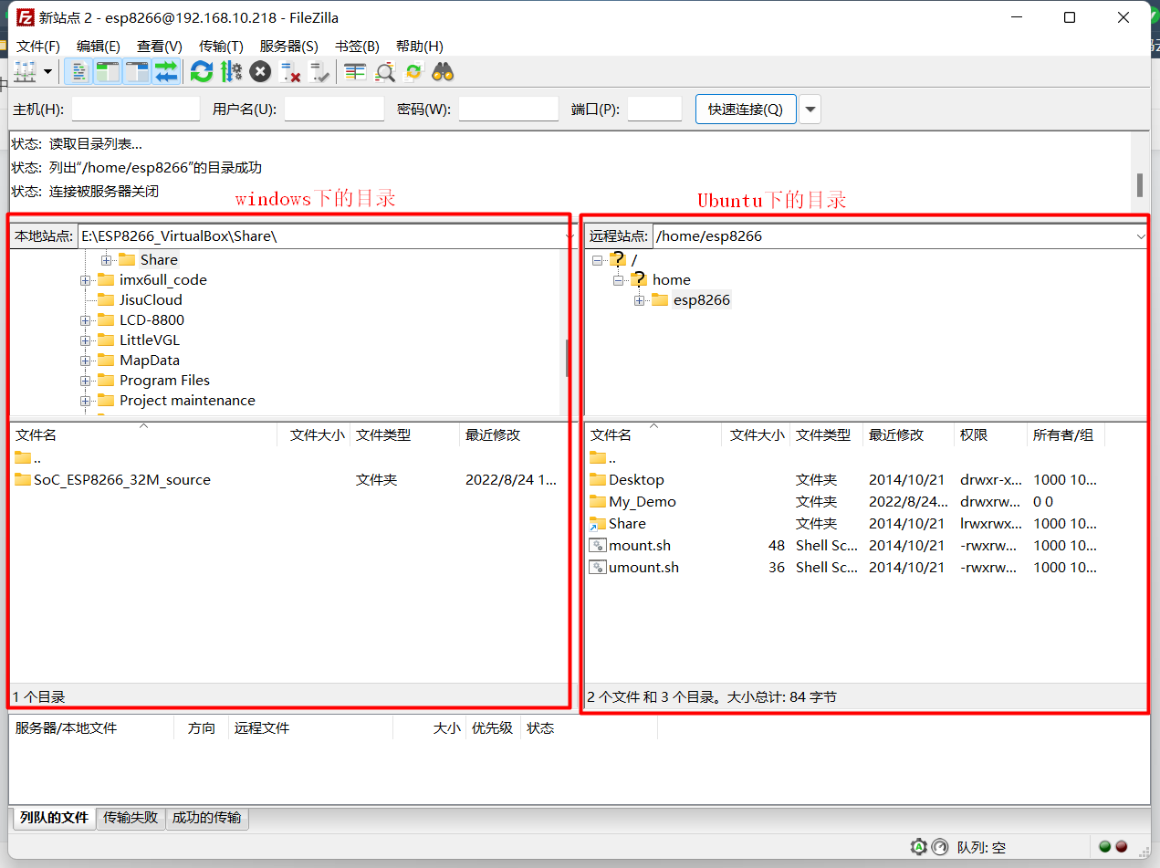Image resolution: width=1160 pixels, height=868 pixels.
Task: Select the umount.sh script file icon
Action: click(x=598, y=567)
